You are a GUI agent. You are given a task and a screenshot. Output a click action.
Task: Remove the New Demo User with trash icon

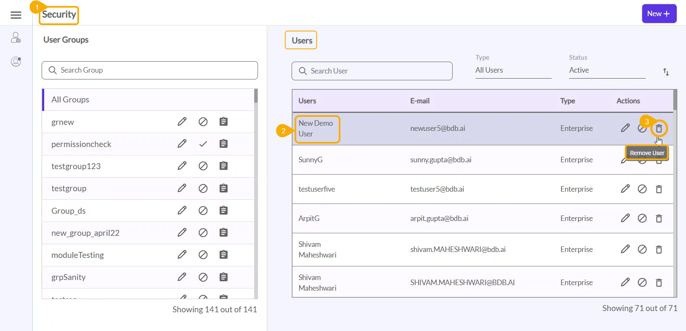coord(659,128)
